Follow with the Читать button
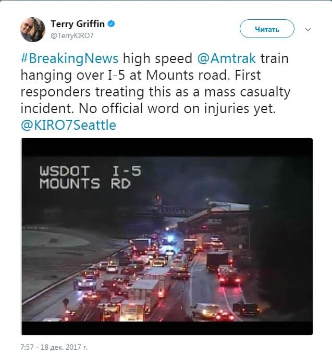The width and height of the screenshot is (332, 358). pyautogui.click(x=267, y=29)
